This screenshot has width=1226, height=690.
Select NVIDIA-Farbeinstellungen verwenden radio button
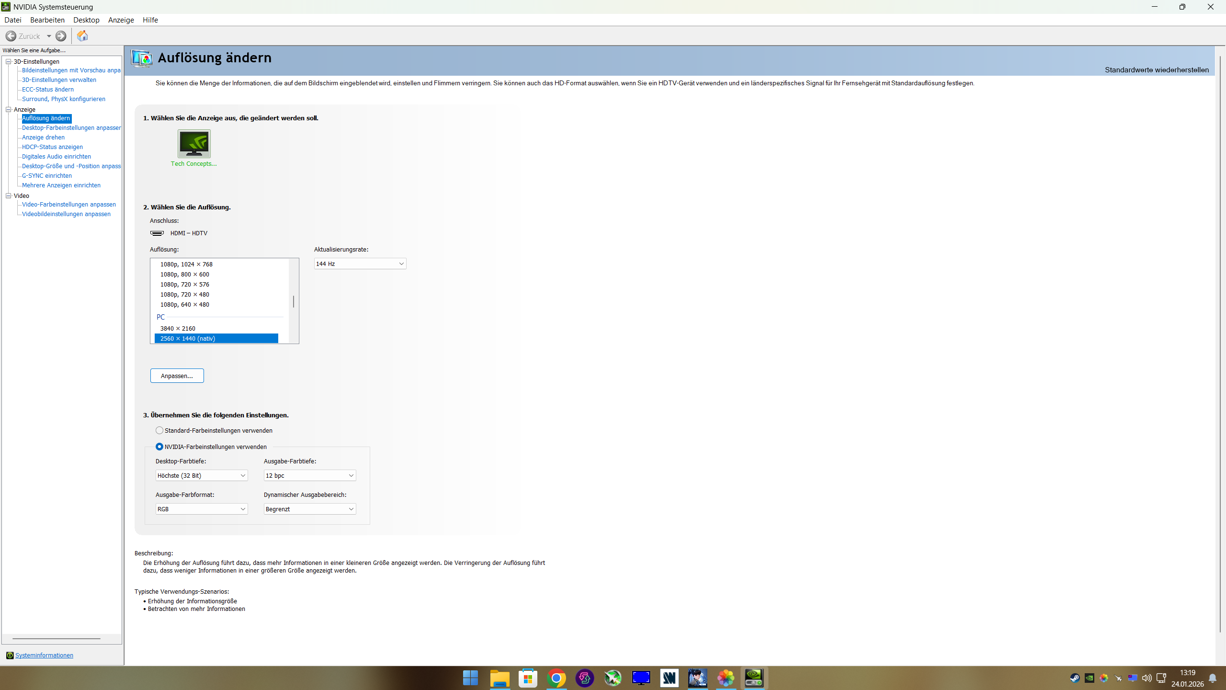159,447
